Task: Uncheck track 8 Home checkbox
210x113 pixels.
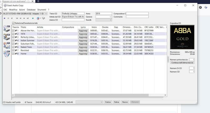Action: click(x=13, y=53)
